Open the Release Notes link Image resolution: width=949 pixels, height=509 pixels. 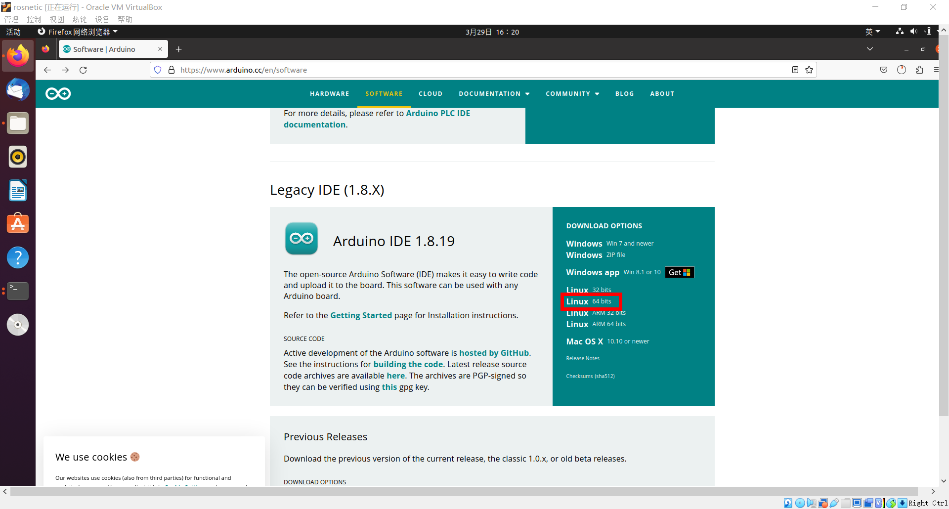583,358
